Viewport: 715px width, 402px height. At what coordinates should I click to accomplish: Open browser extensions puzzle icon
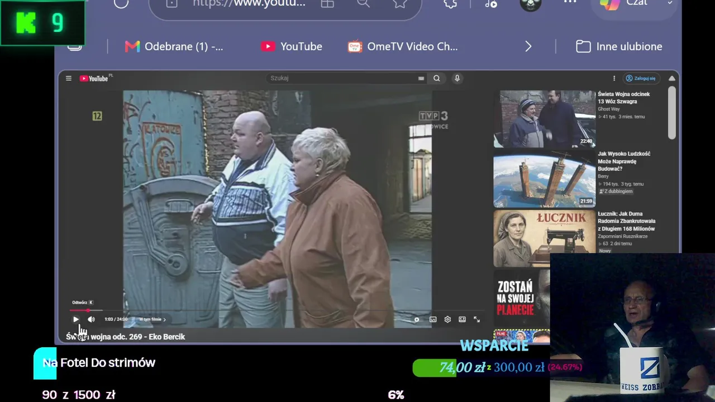[450, 3]
